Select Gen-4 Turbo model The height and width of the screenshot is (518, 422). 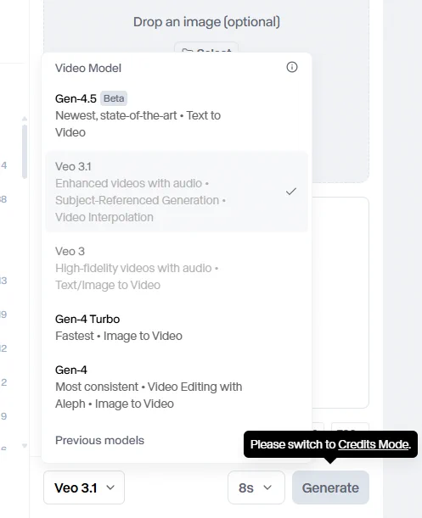(x=177, y=327)
